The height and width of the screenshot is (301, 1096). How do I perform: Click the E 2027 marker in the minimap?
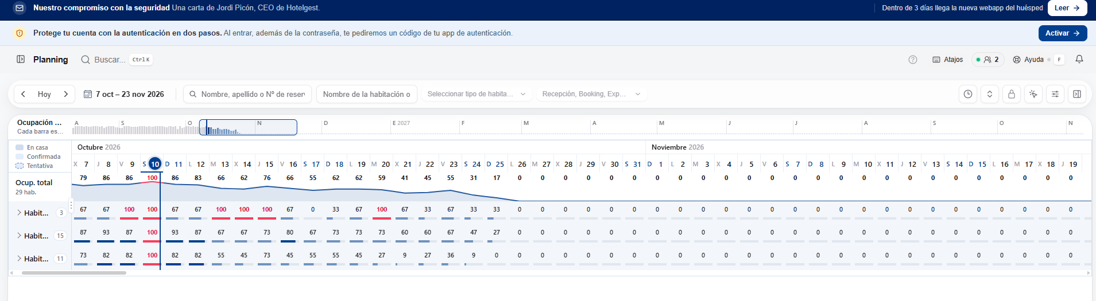(x=401, y=123)
